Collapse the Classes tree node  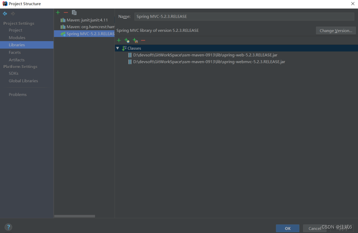tap(117, 48)
